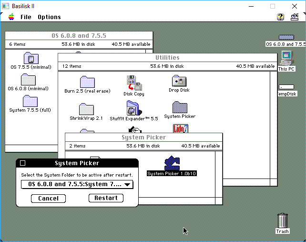Open the Options menu
Viewport: 306px width, 242px height.
(x=49, y=17)
